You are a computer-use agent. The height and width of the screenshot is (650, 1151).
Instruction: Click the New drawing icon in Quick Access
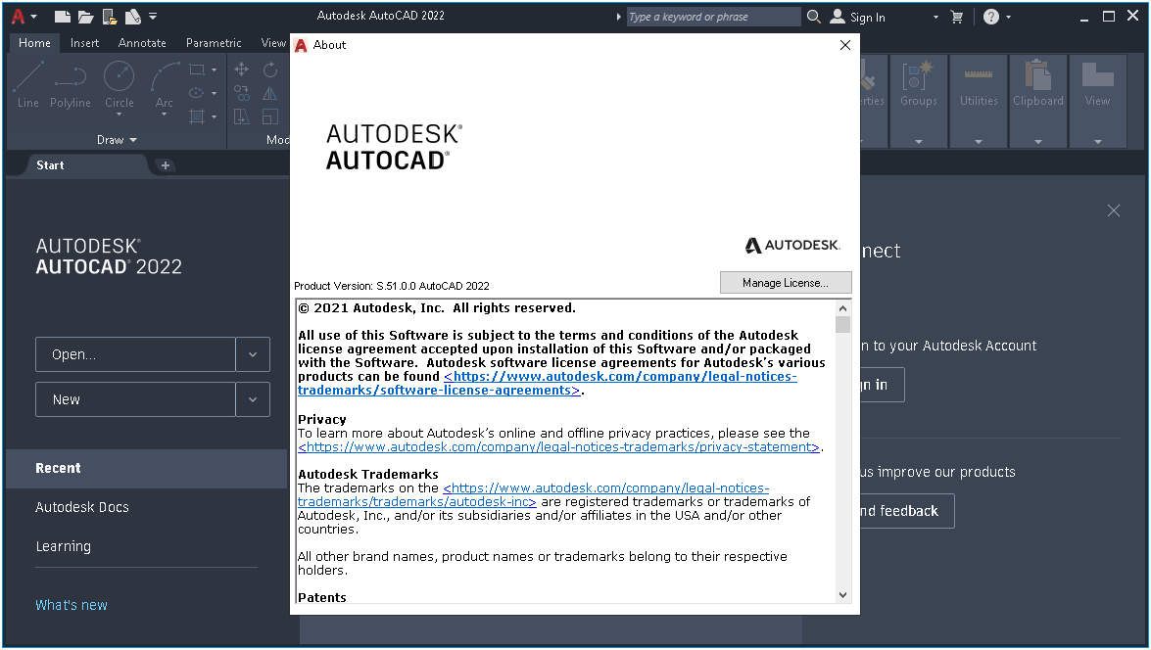(63, 16)
